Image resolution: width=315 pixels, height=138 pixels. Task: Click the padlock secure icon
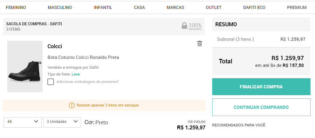coord(184,26)
